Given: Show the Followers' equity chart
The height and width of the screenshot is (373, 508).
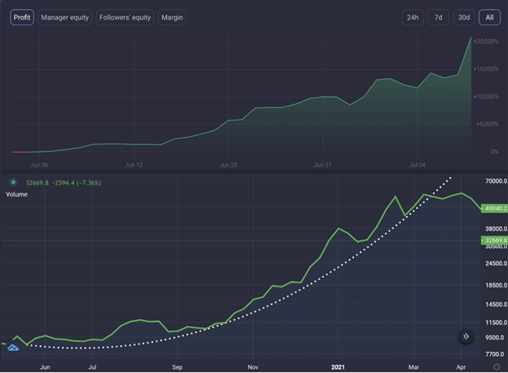Looking at the screenshot, I should click(125, 17).
